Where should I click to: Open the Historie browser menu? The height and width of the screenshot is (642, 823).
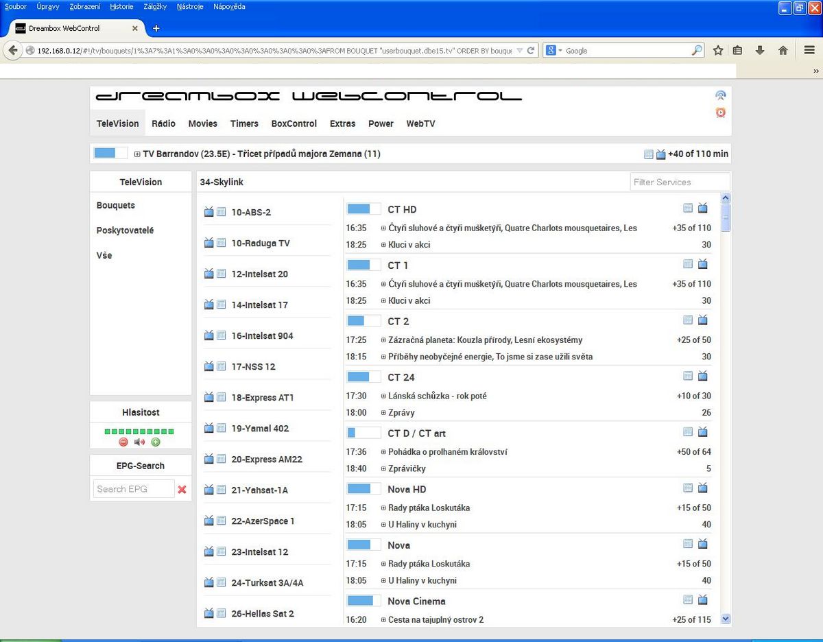coord(121,6)
